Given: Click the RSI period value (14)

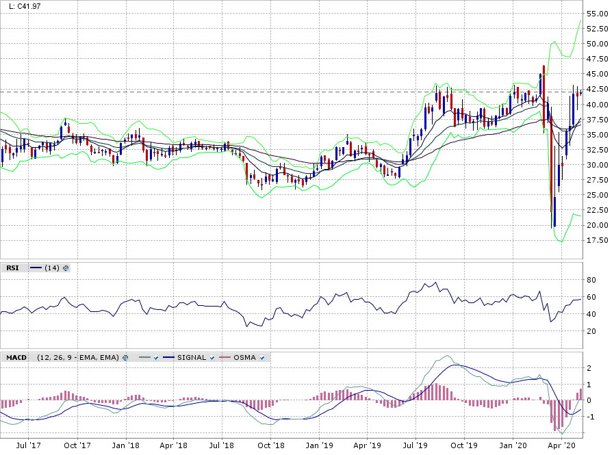Looking at the screenshot, I should click(x=51, y=268).
